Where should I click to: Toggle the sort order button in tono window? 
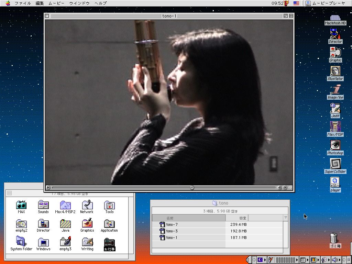click(x=285, y=218)
